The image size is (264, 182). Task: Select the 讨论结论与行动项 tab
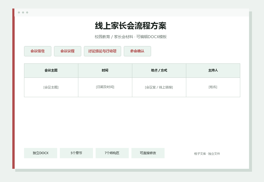click(x=102, y=51)
